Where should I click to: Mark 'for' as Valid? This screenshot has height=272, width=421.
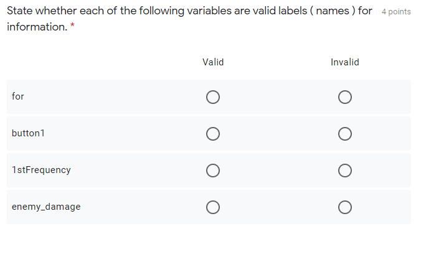click(x=213, y=97)
